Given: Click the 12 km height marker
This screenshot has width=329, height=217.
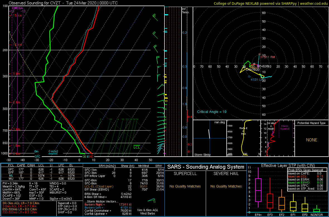Looking at the screenshot, I should coord(17,45).
